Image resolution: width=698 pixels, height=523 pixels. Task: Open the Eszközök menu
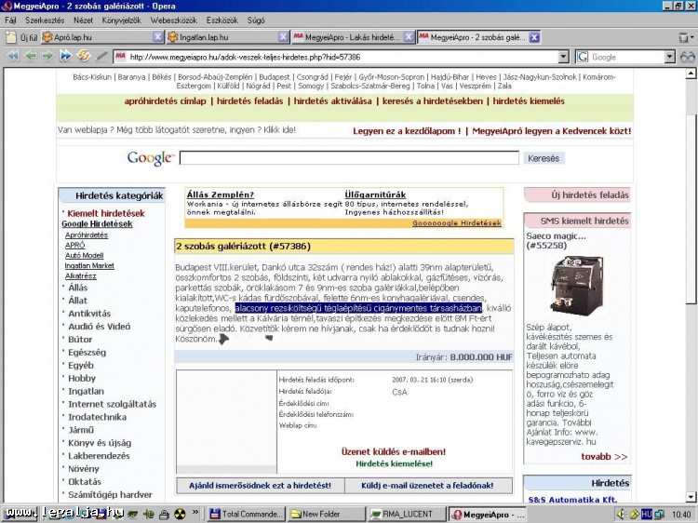[221, 20]
